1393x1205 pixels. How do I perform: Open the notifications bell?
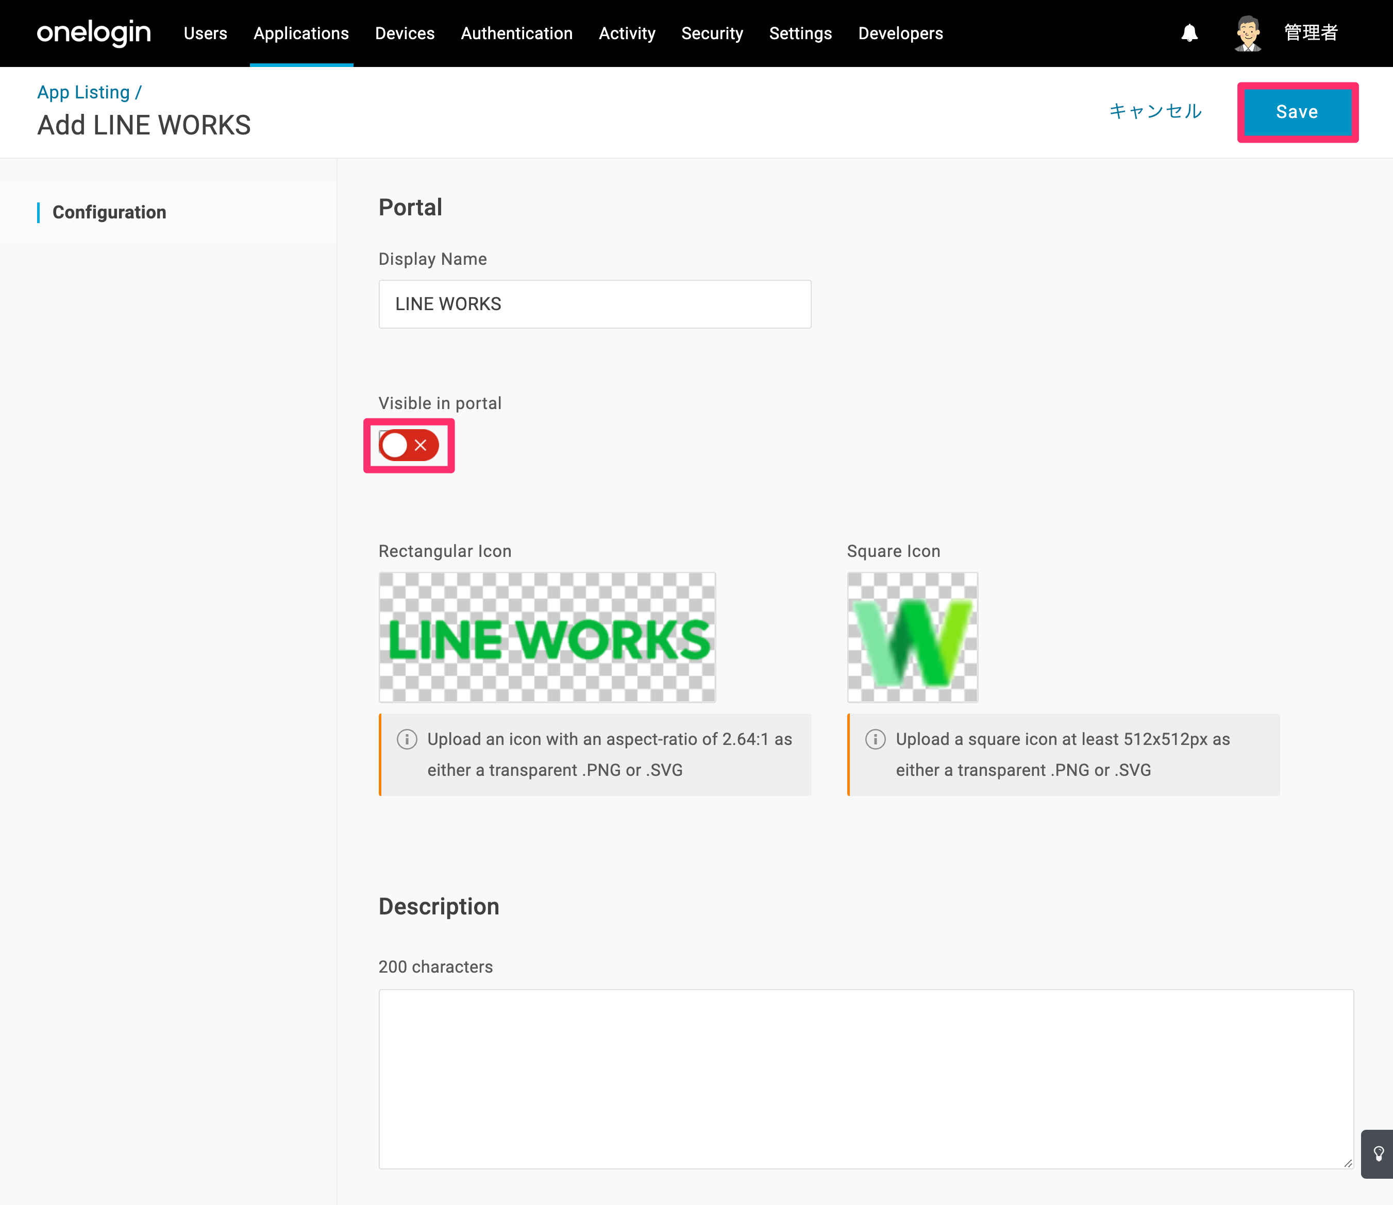tap(1189, 33)
